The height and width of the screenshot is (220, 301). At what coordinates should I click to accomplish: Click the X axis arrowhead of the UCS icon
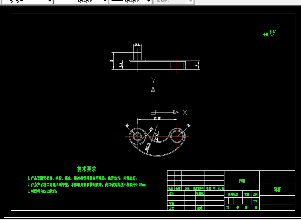176,112
